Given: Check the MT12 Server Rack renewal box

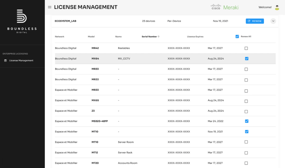Looking at the screenshot, I should [x=246, y=152].
